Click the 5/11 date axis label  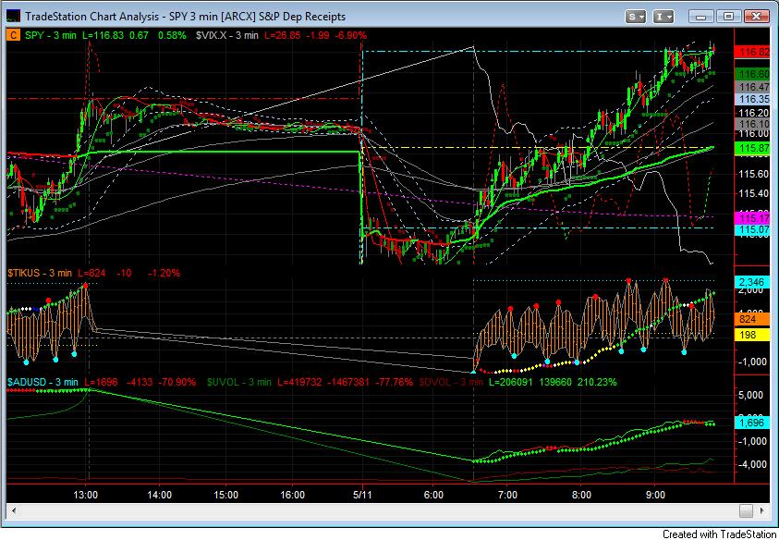click(362, 496)
